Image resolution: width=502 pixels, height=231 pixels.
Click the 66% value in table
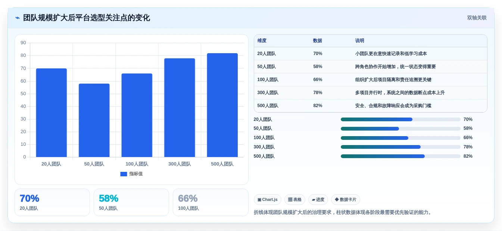tap(318, 80)
